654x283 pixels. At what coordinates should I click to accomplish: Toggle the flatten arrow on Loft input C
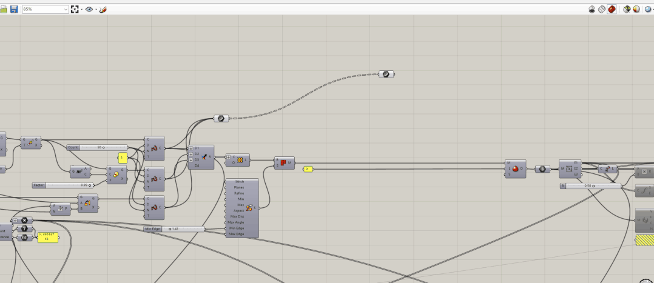point(229,157)
